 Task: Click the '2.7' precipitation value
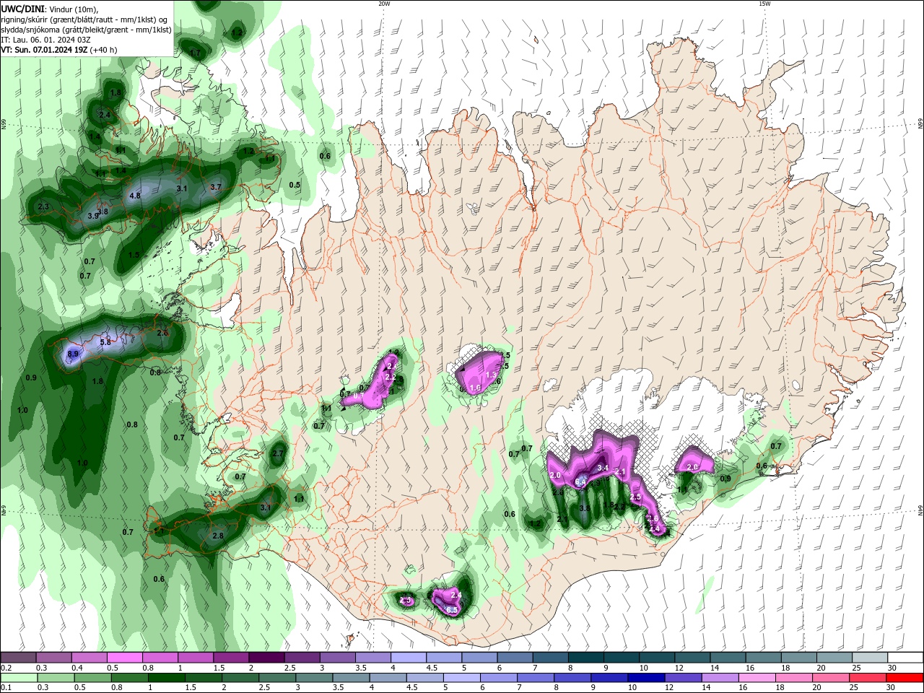278,453
